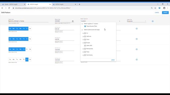Edit the Effective Date field
This screenshot has height=95, width=170.
pyautogui.click(x=63, y=21)
